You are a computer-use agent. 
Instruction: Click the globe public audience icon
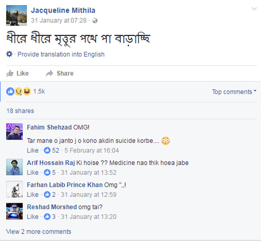click(x=95, y=20)
